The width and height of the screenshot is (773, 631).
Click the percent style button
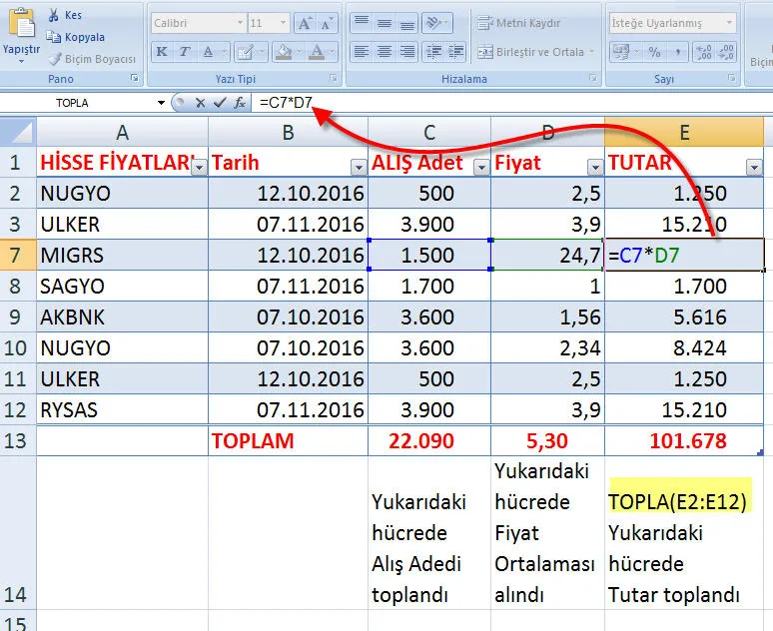pos(654,52)
